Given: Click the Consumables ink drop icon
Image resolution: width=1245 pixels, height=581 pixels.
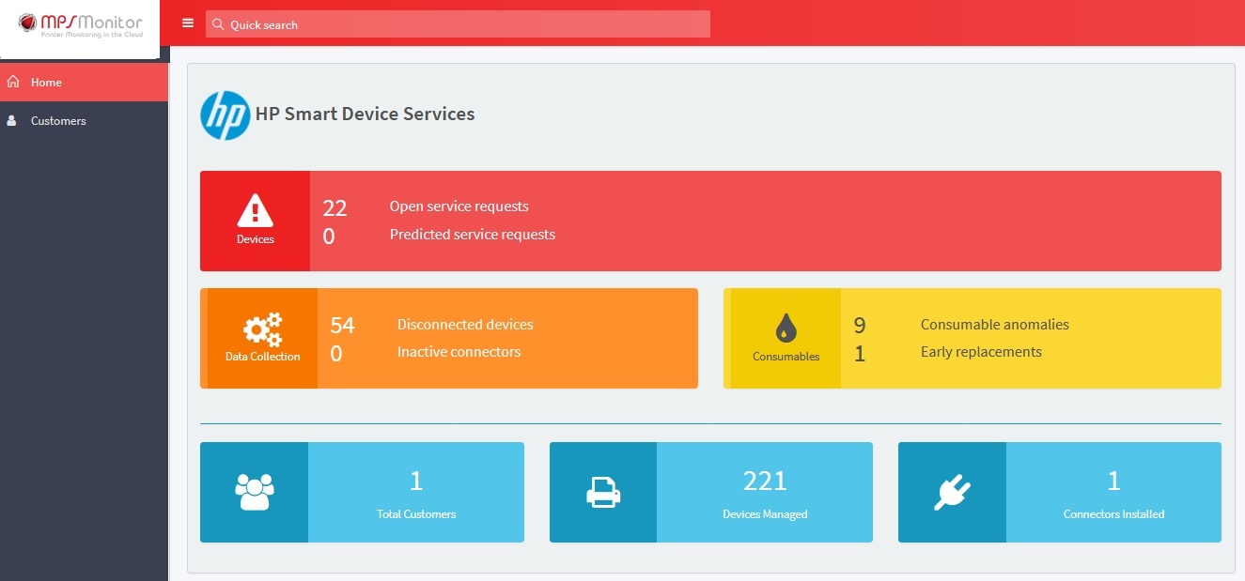Looking at the screenshot, I should point(786,329).
